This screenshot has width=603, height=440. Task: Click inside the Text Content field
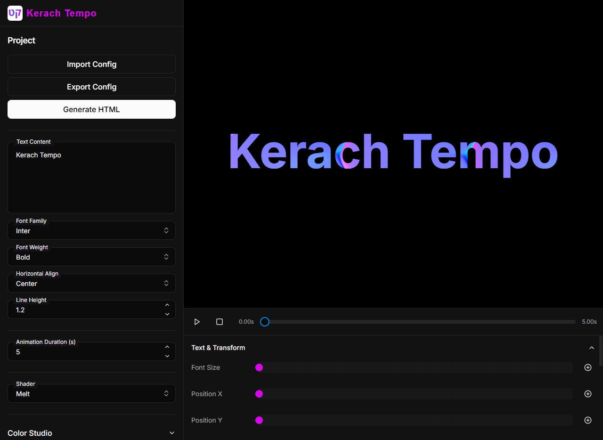tap(91, 178)
